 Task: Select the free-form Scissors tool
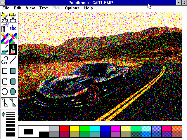(x=5, y=17)
